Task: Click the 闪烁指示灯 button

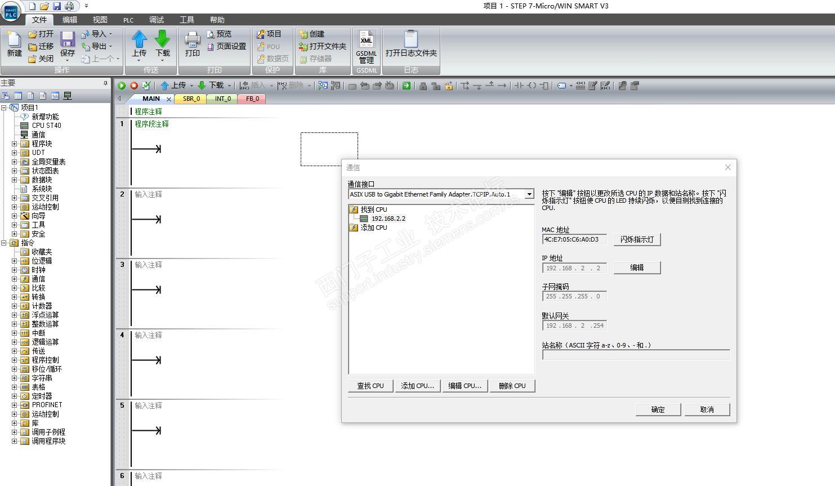Action: pos(637,239)
